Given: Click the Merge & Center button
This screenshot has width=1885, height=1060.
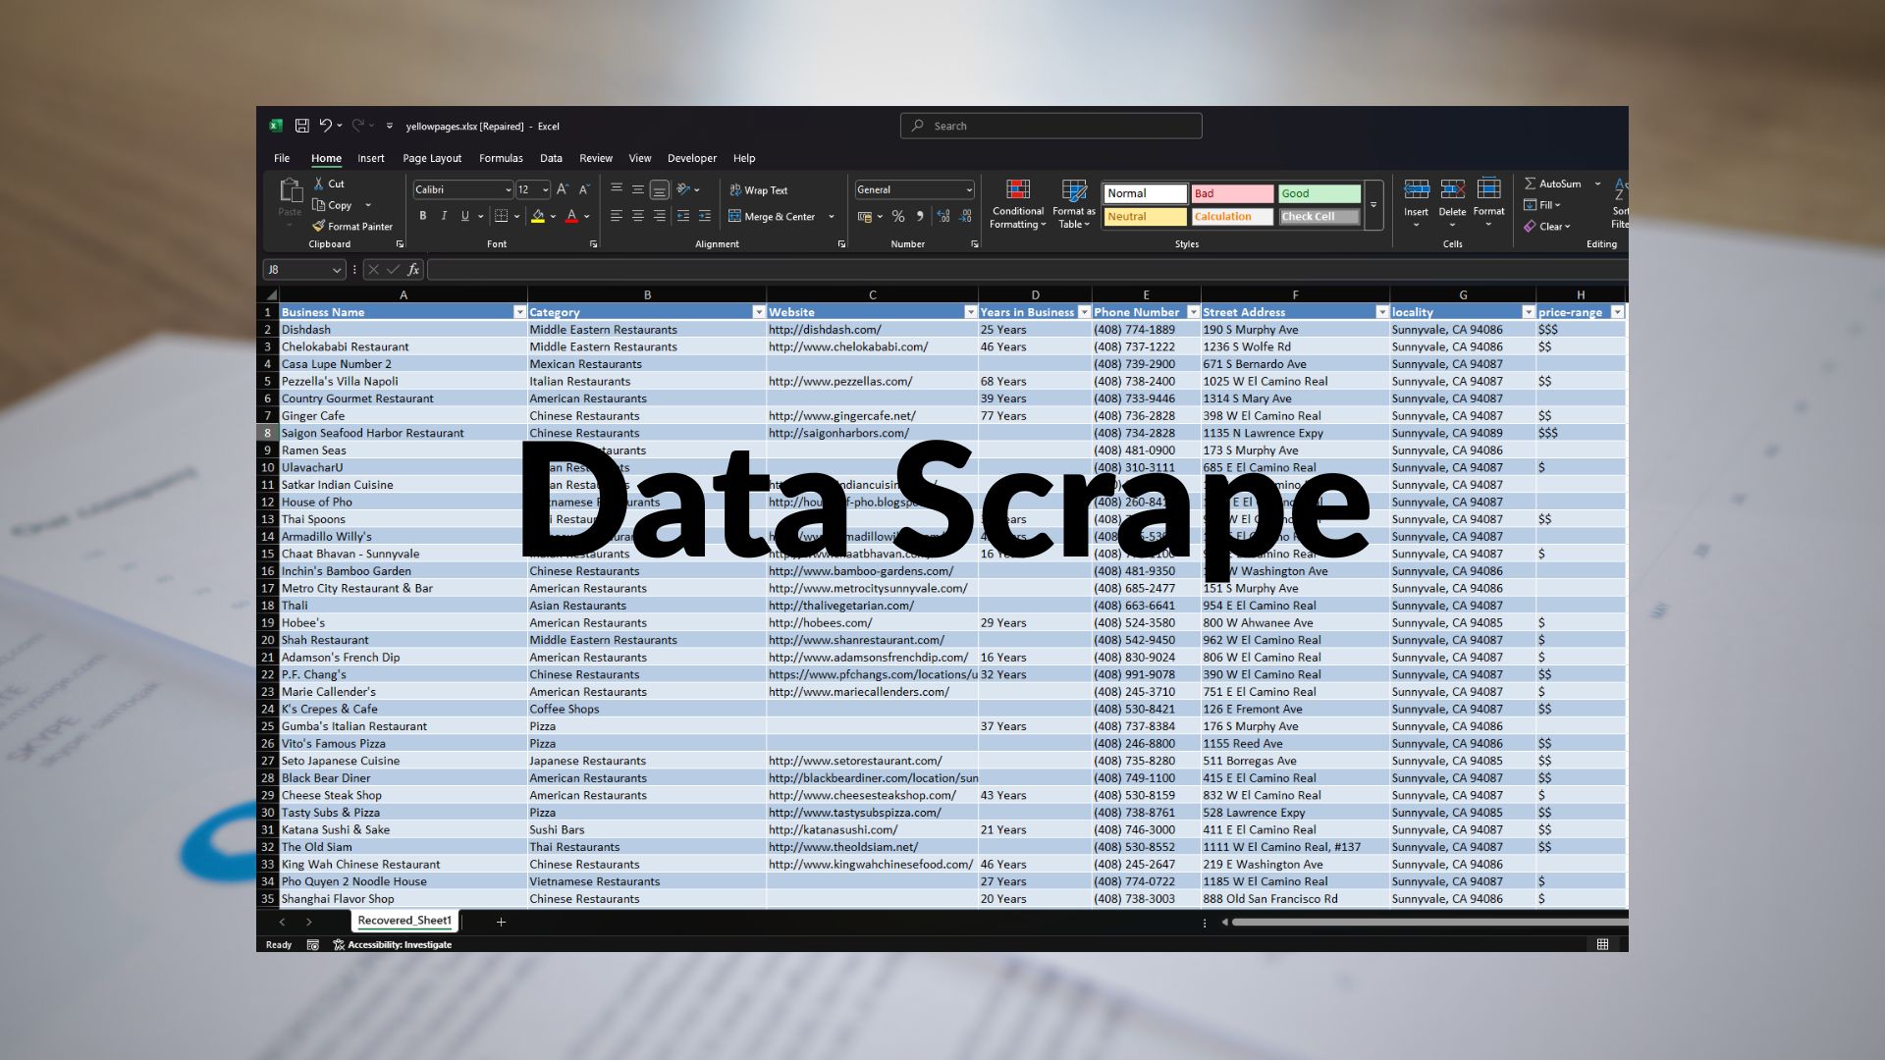Looking at the screenshot, I should pos(773,217).
